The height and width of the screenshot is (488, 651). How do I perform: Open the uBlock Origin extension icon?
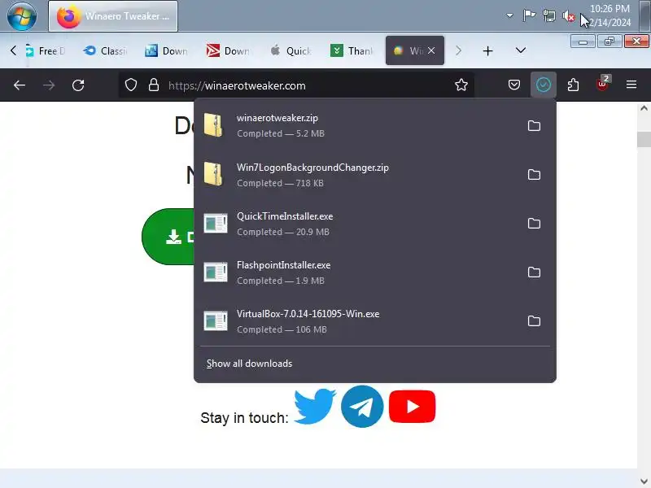coord(603,85)
